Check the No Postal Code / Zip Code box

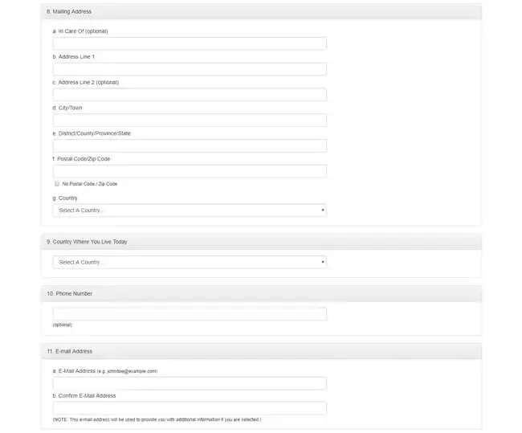pos(57,183)
